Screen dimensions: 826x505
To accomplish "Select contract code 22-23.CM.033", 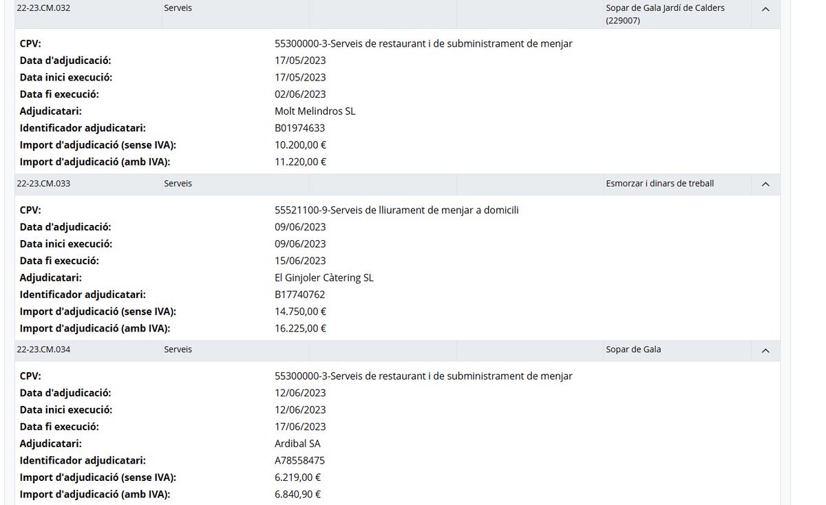I will tap(43, 184).
